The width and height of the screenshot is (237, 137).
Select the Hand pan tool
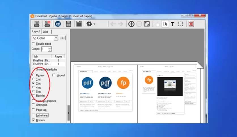(x=157, y=24)
